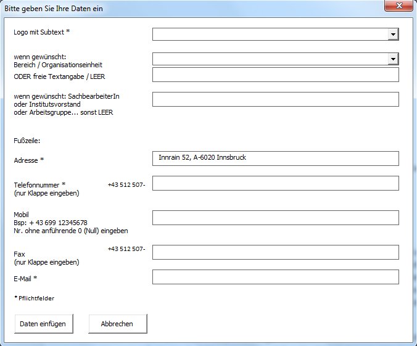Click the dialog title bar text
Screen dimensions: 417x346
(54, 9)
